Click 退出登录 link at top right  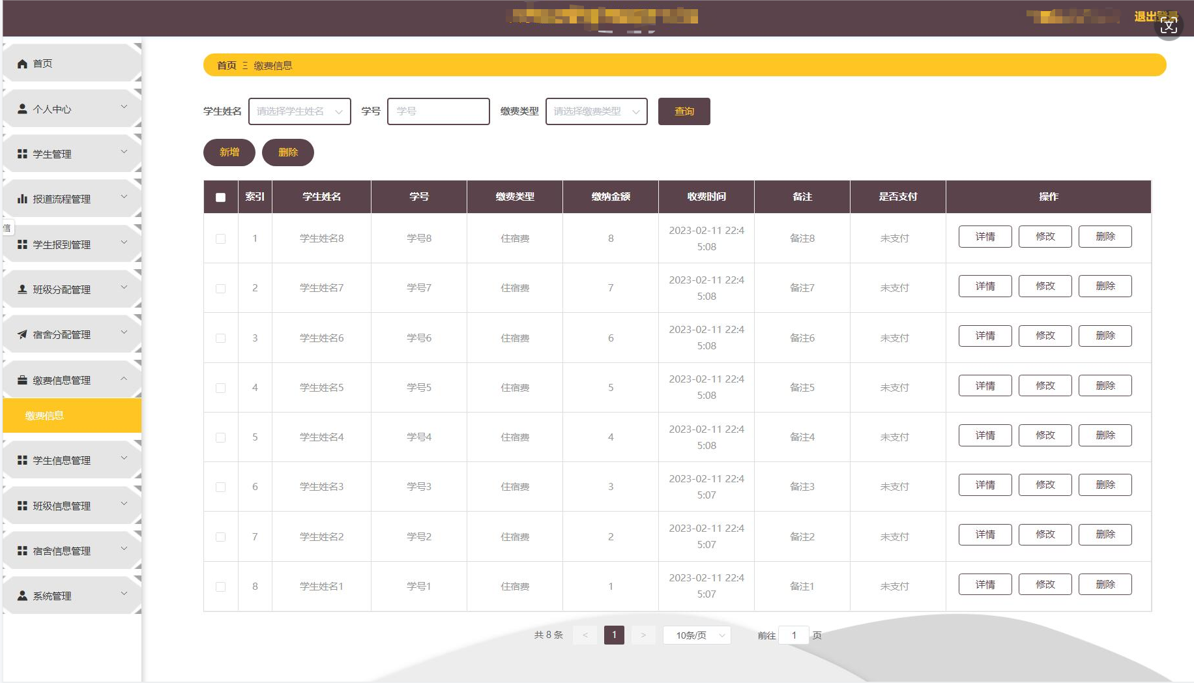(1156, 16)
